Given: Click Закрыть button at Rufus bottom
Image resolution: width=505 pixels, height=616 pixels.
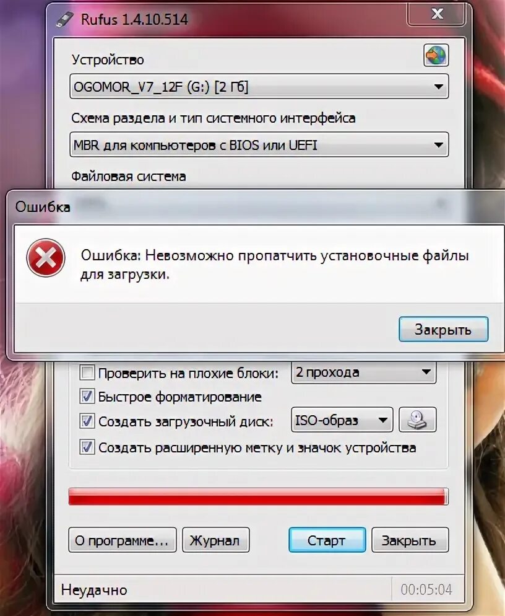Looking at the screenshot, I should 410,540.
